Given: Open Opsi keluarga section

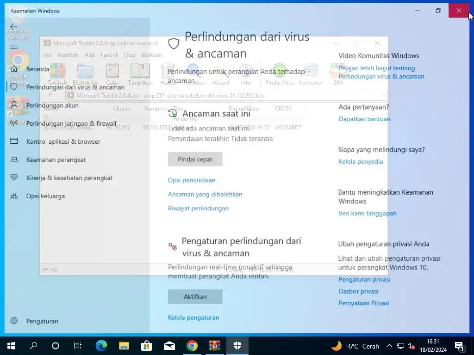Looking at the screenshot, I should [x=45, y=196].
